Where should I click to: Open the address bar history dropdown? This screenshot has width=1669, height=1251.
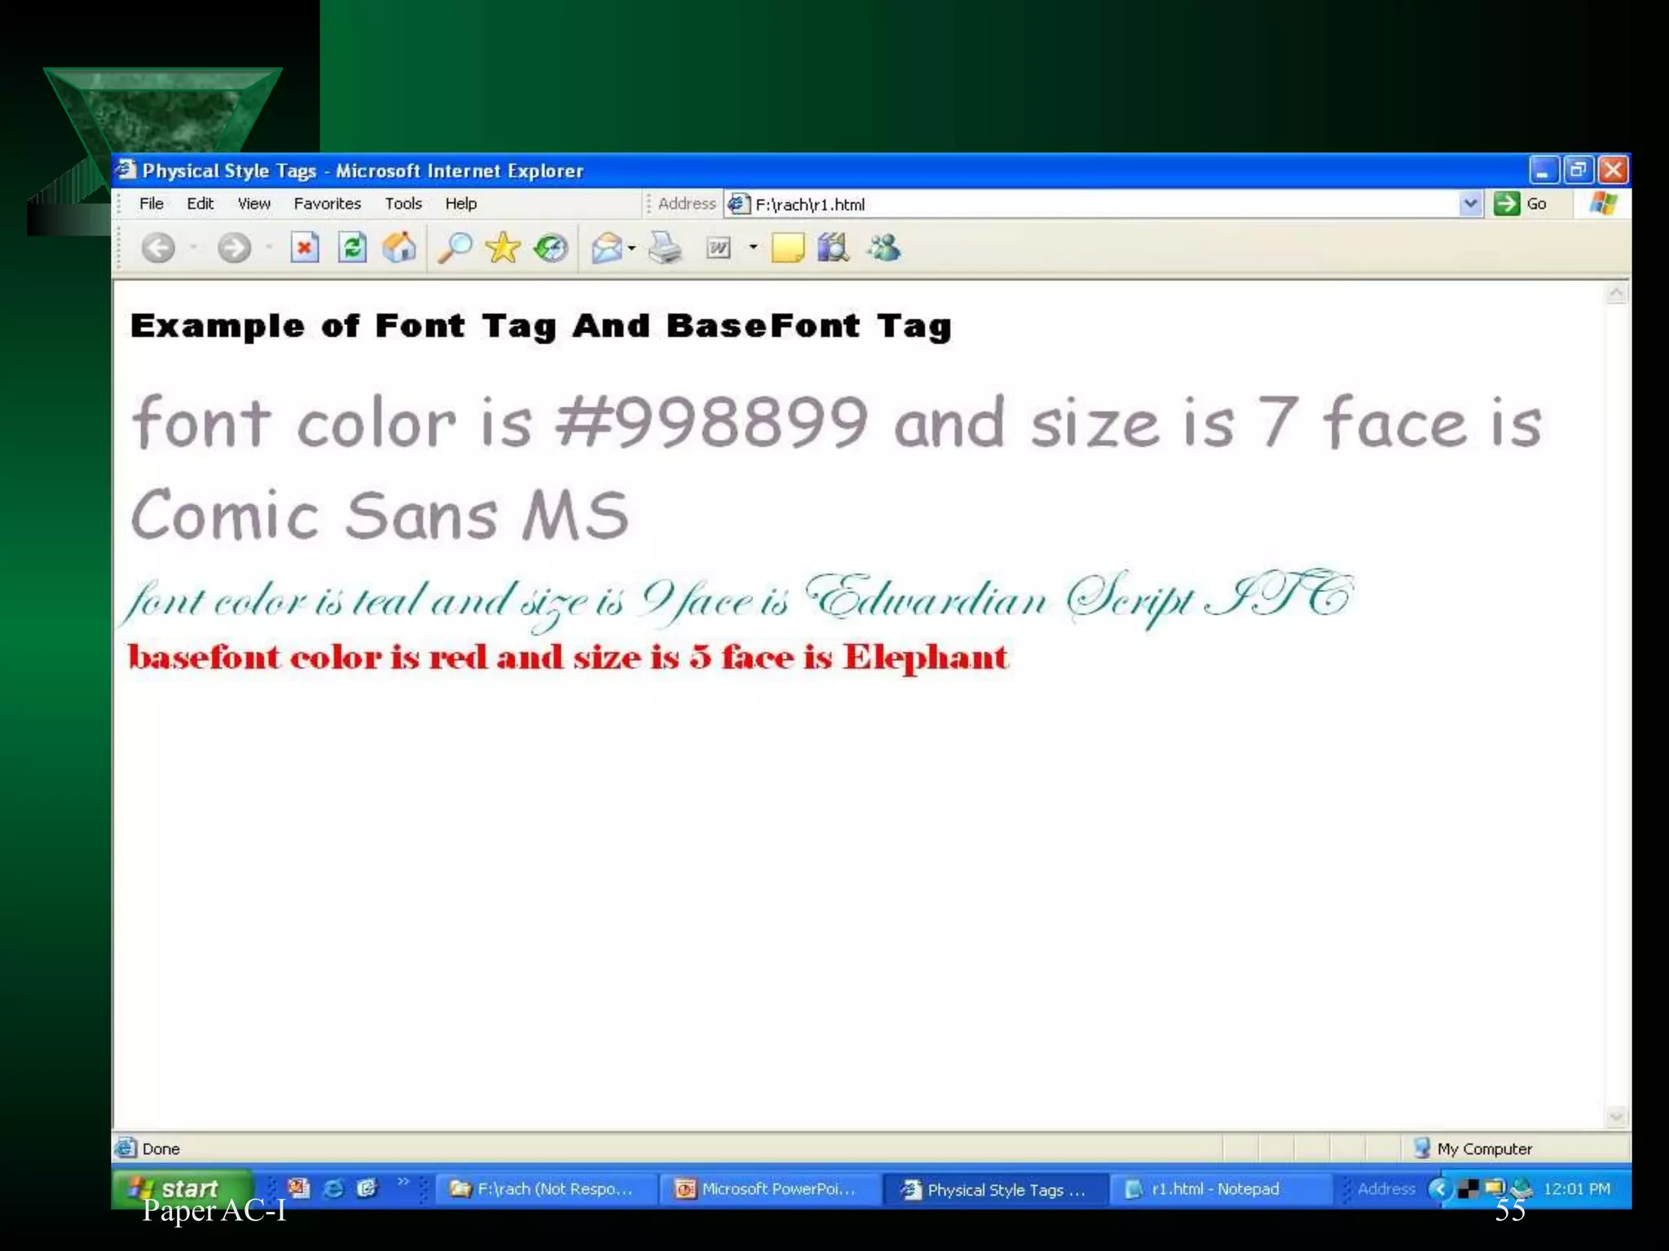pyautogui.click(x=1469, y=204)
